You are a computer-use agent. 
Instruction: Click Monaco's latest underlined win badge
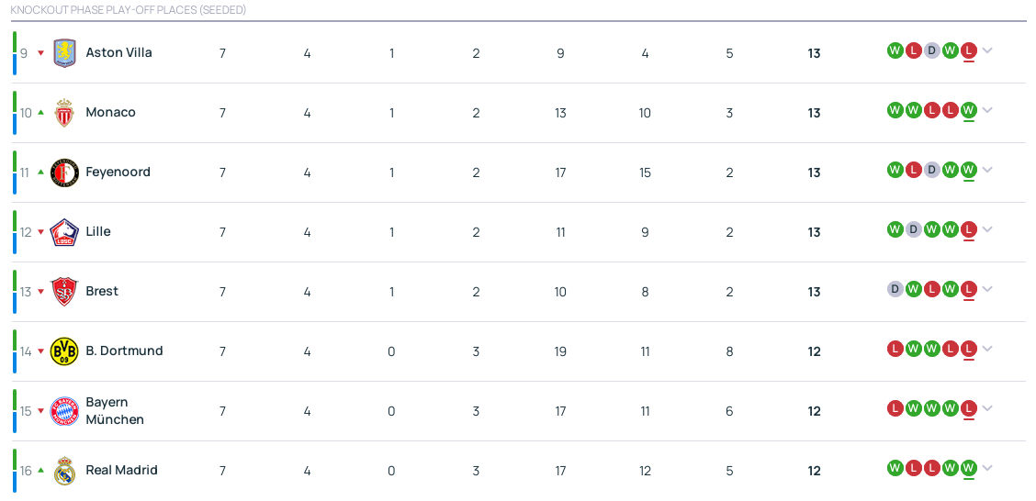[968, 110]
